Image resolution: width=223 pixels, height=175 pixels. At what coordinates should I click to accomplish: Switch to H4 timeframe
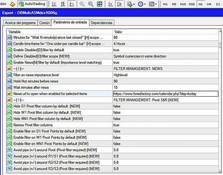[209, 4]
